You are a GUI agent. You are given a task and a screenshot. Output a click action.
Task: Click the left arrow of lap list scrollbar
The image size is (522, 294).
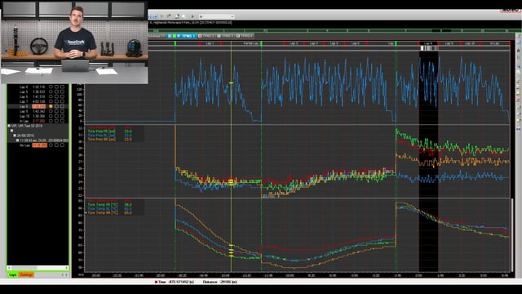(9, 268)
